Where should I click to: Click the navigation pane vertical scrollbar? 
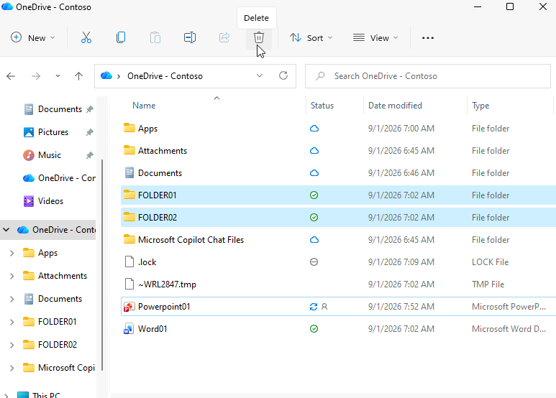[x=102, y=265]
